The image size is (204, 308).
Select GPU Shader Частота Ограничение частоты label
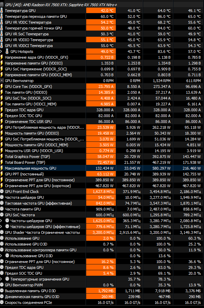click(43, 232)
